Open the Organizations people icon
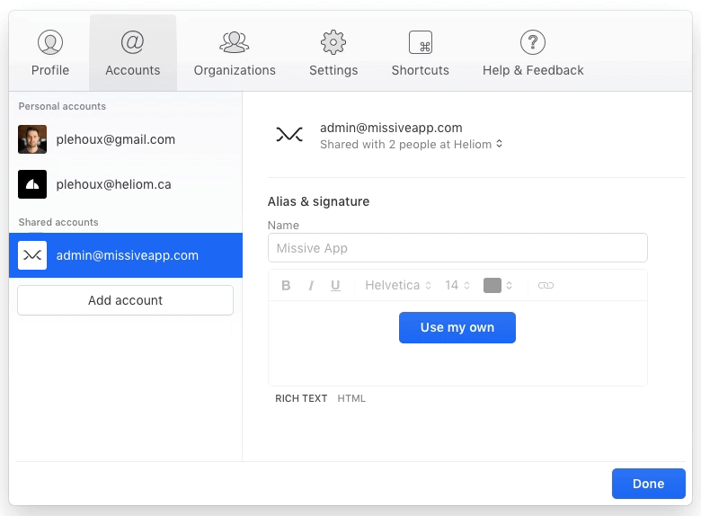This screenshot has height=516, width=701. pyautogui.click(x=235, y=42)
